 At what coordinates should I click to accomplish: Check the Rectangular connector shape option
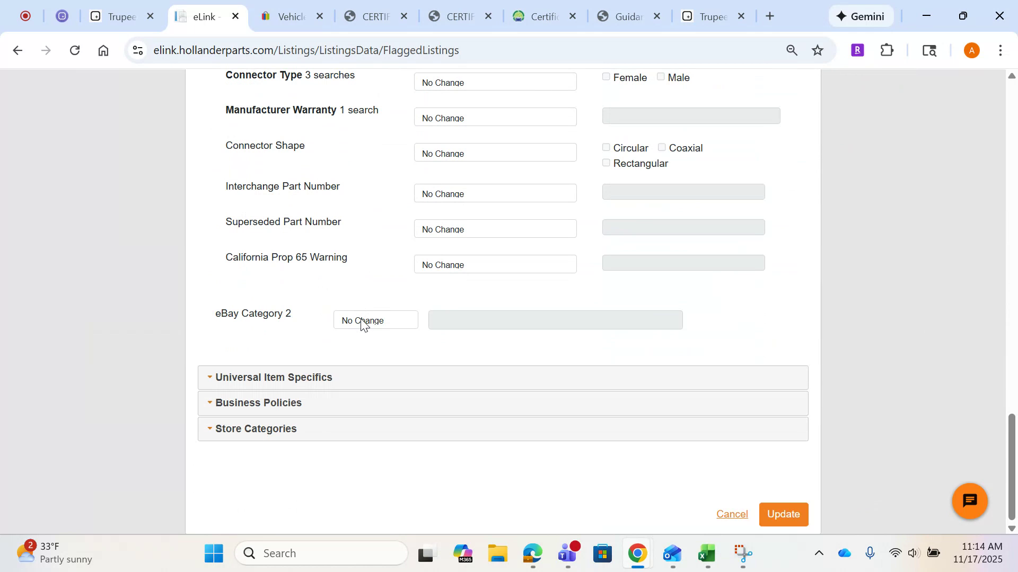tap(606, 163)
